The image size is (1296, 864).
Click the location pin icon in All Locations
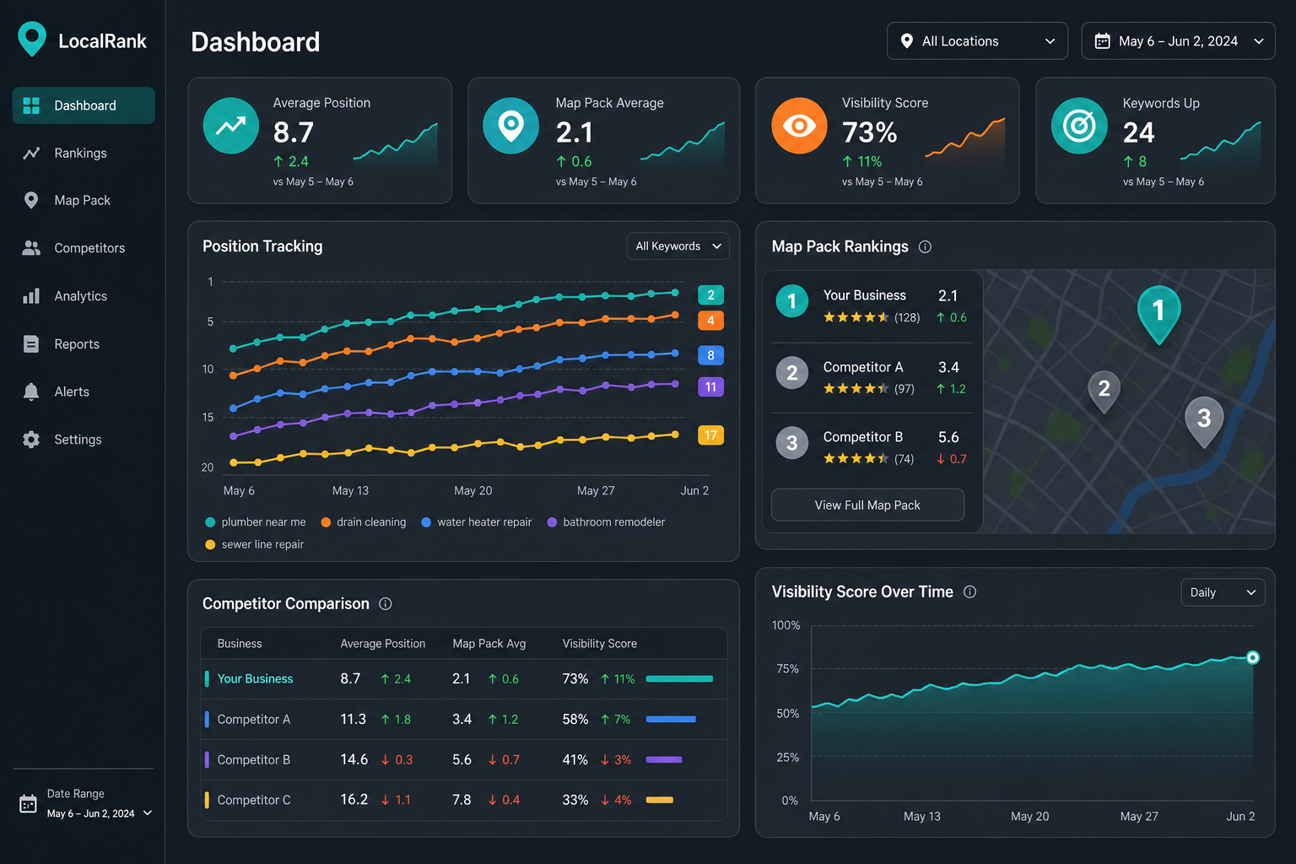pos(907,40)
